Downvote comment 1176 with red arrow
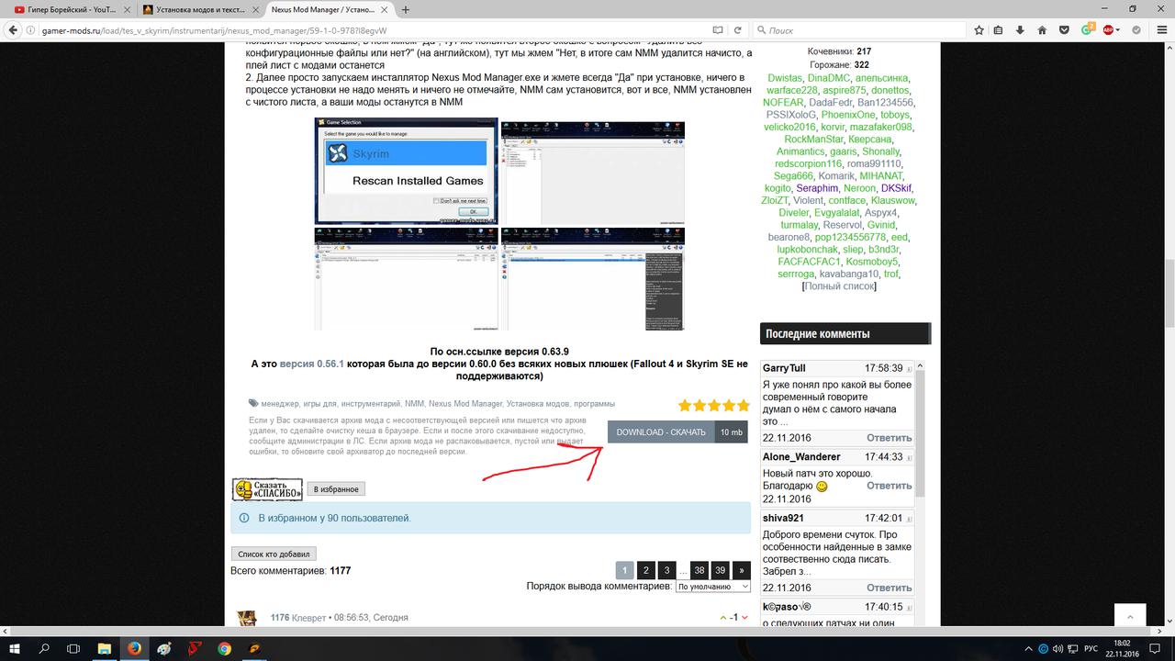 [x=744, y=618]
